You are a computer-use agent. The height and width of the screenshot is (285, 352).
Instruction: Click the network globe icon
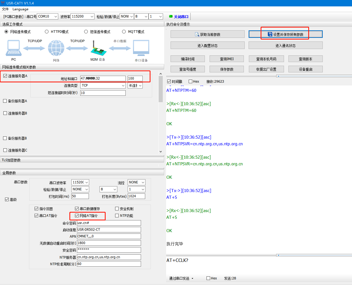(x=56, y=48)
